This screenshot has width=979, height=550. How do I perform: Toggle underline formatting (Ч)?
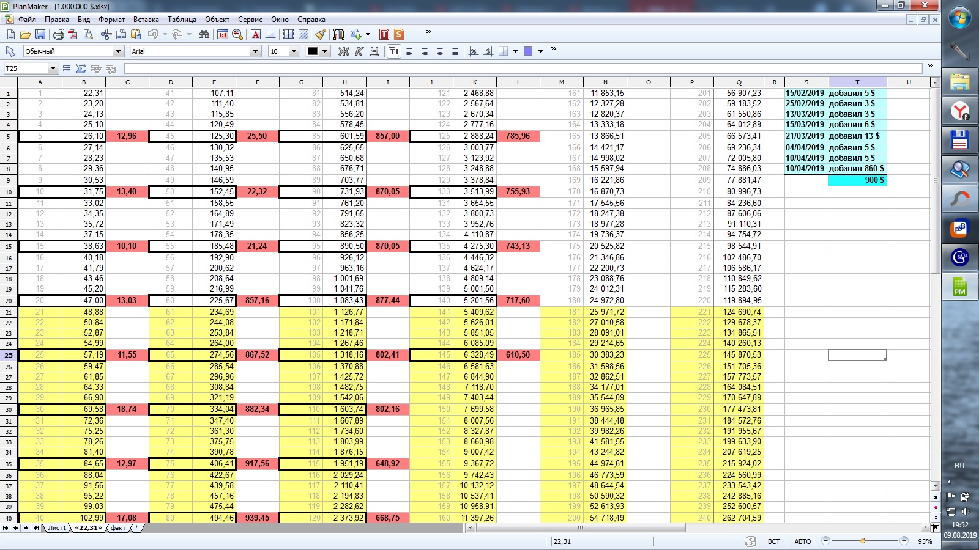click(374, 51)
